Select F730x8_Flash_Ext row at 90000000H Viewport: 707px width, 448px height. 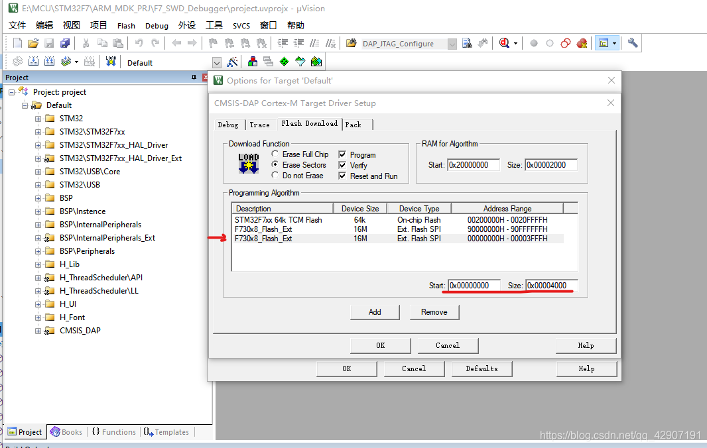(x=398, y=229)
